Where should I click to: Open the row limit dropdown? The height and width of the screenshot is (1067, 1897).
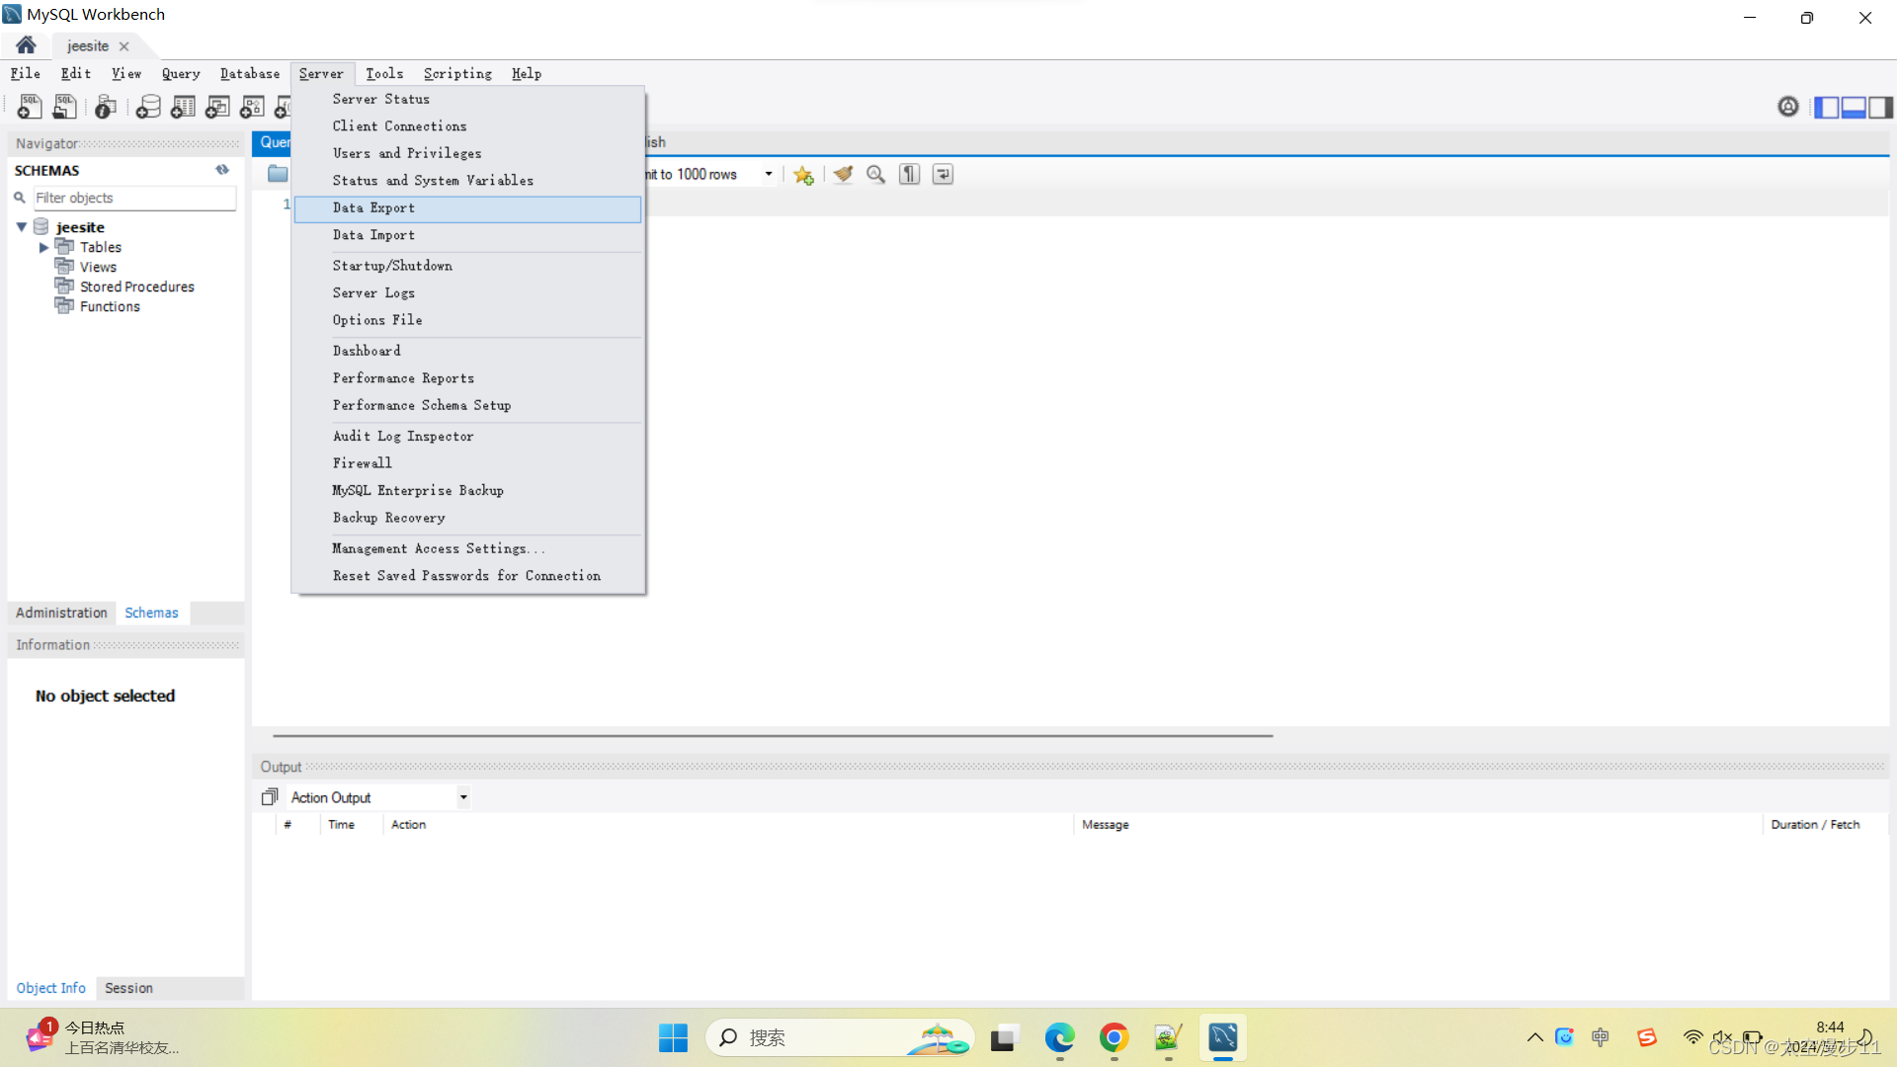[x=768, y=174]
